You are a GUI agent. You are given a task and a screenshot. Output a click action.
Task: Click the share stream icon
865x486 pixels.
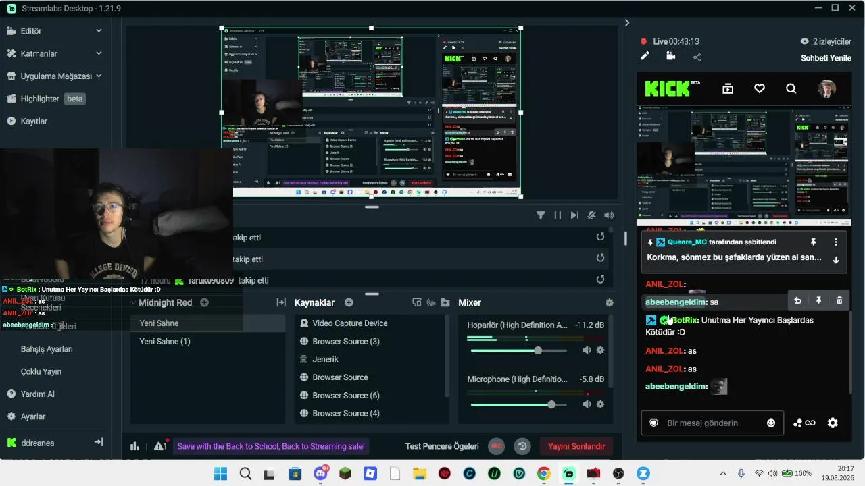[697, 57]
